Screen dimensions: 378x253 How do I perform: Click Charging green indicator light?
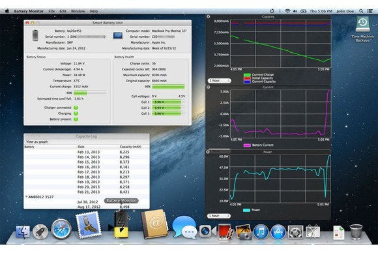click(76, 113)
